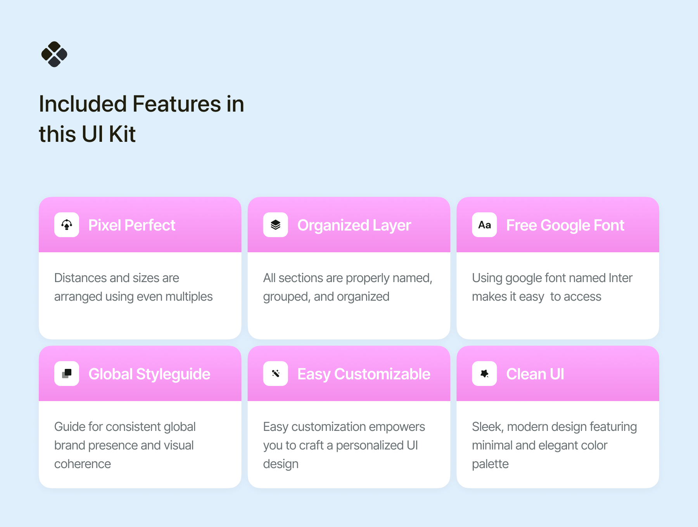This screenshot has height=527, width=698.
Task: Select the Easy Customizable heading
Action: 364,374
